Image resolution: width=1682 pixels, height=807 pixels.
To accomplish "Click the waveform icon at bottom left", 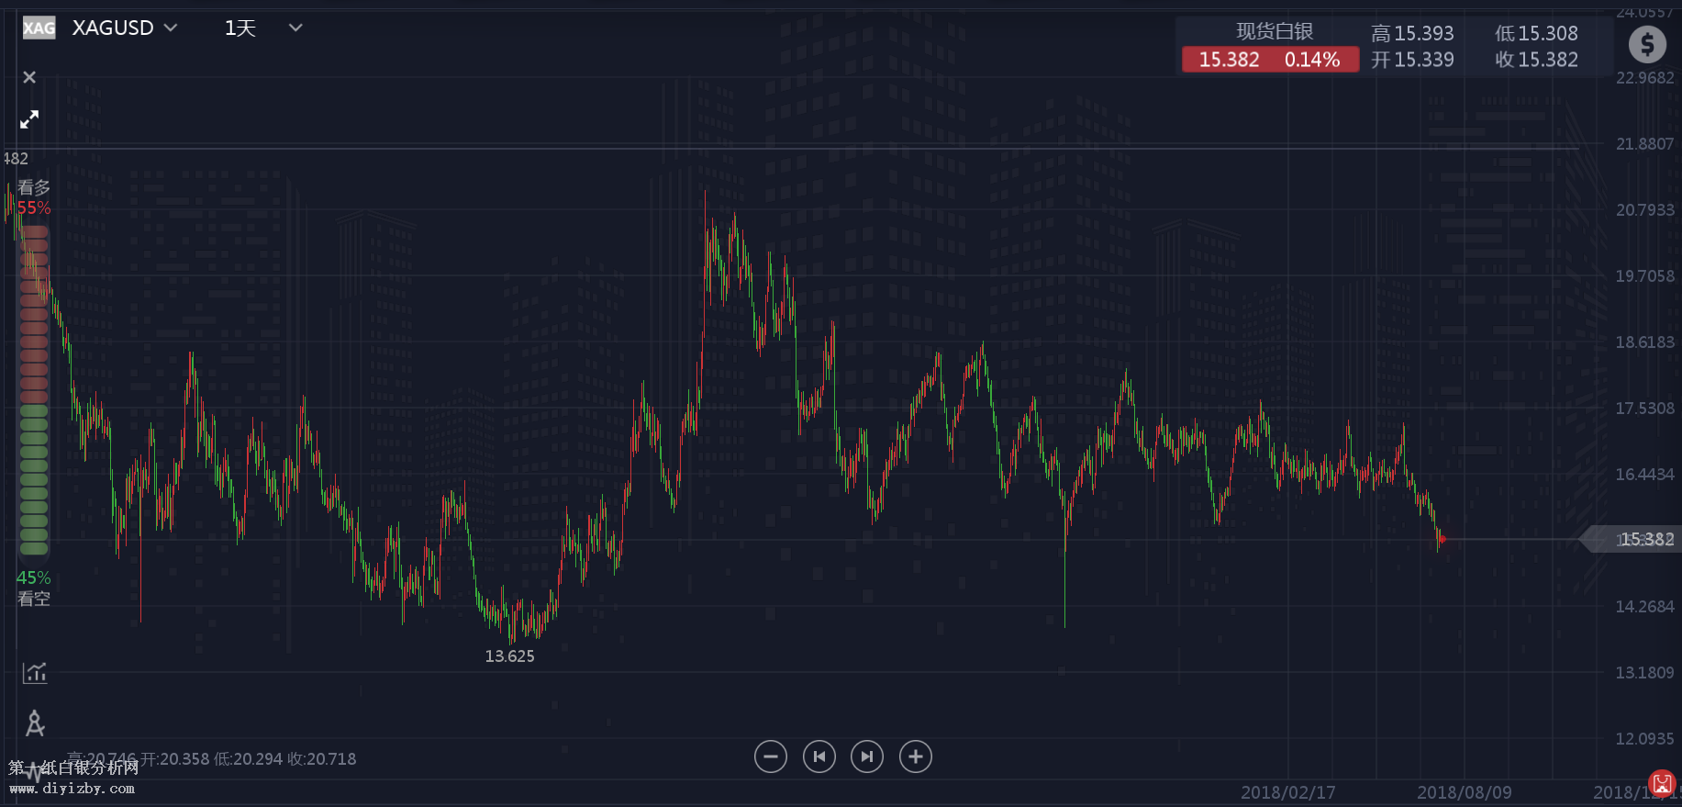I will (x=33, y=773).
